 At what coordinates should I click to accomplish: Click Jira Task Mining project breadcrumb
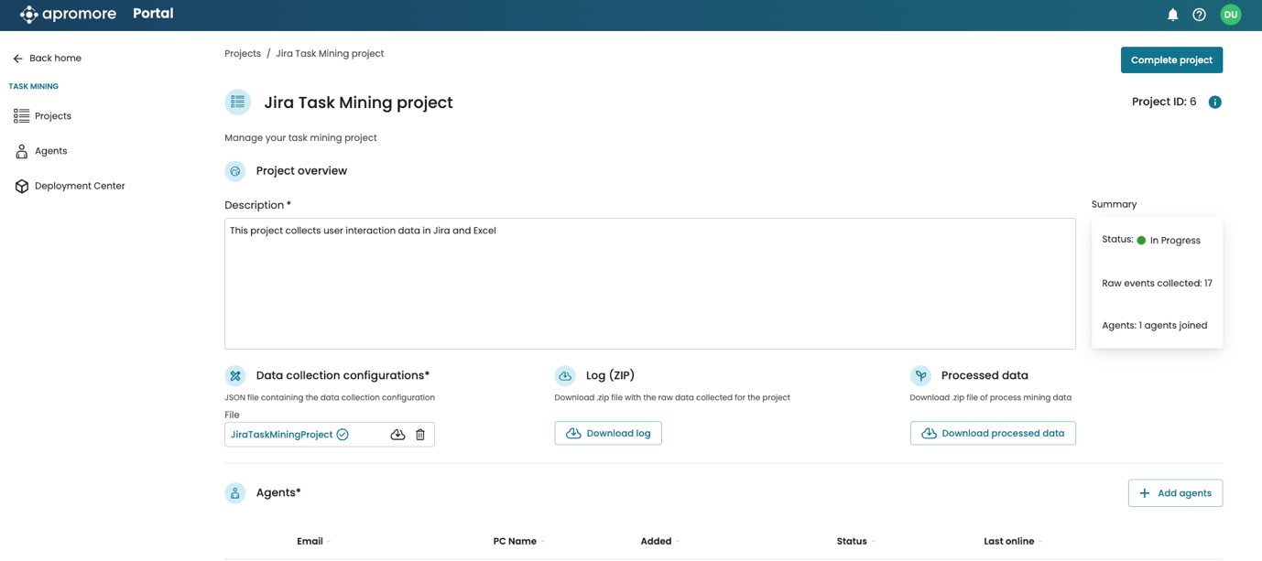coord(330,54)
